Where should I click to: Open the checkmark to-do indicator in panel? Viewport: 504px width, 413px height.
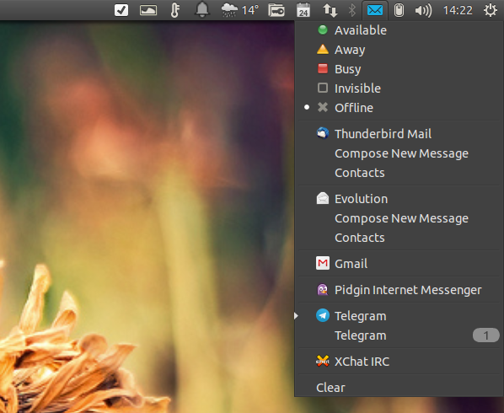121,10
